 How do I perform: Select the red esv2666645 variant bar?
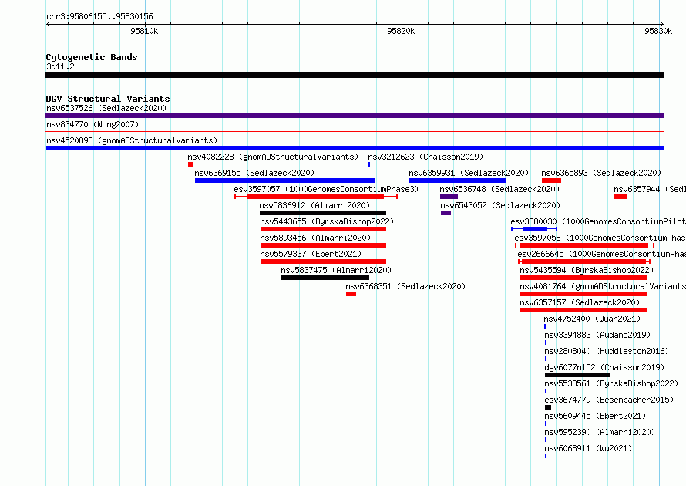583,262
